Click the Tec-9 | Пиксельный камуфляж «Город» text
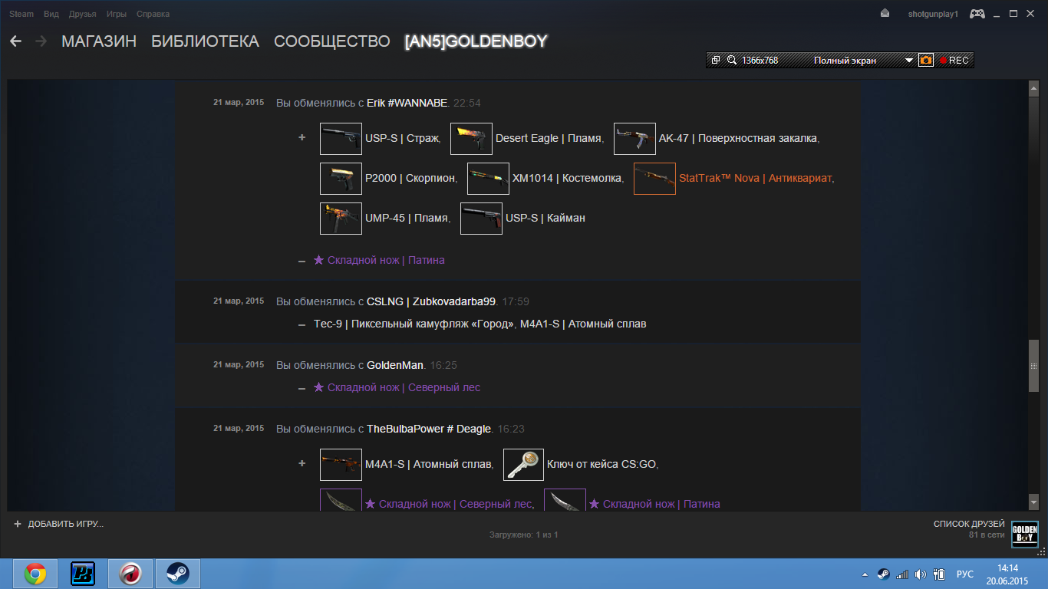This screenshot has height=589, width=1048. [414, 324]
